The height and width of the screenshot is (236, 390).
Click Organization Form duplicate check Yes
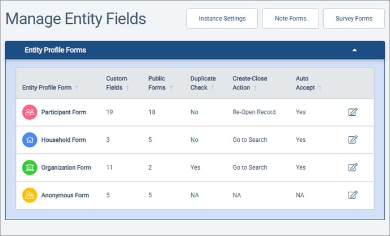tap(195, 167)
